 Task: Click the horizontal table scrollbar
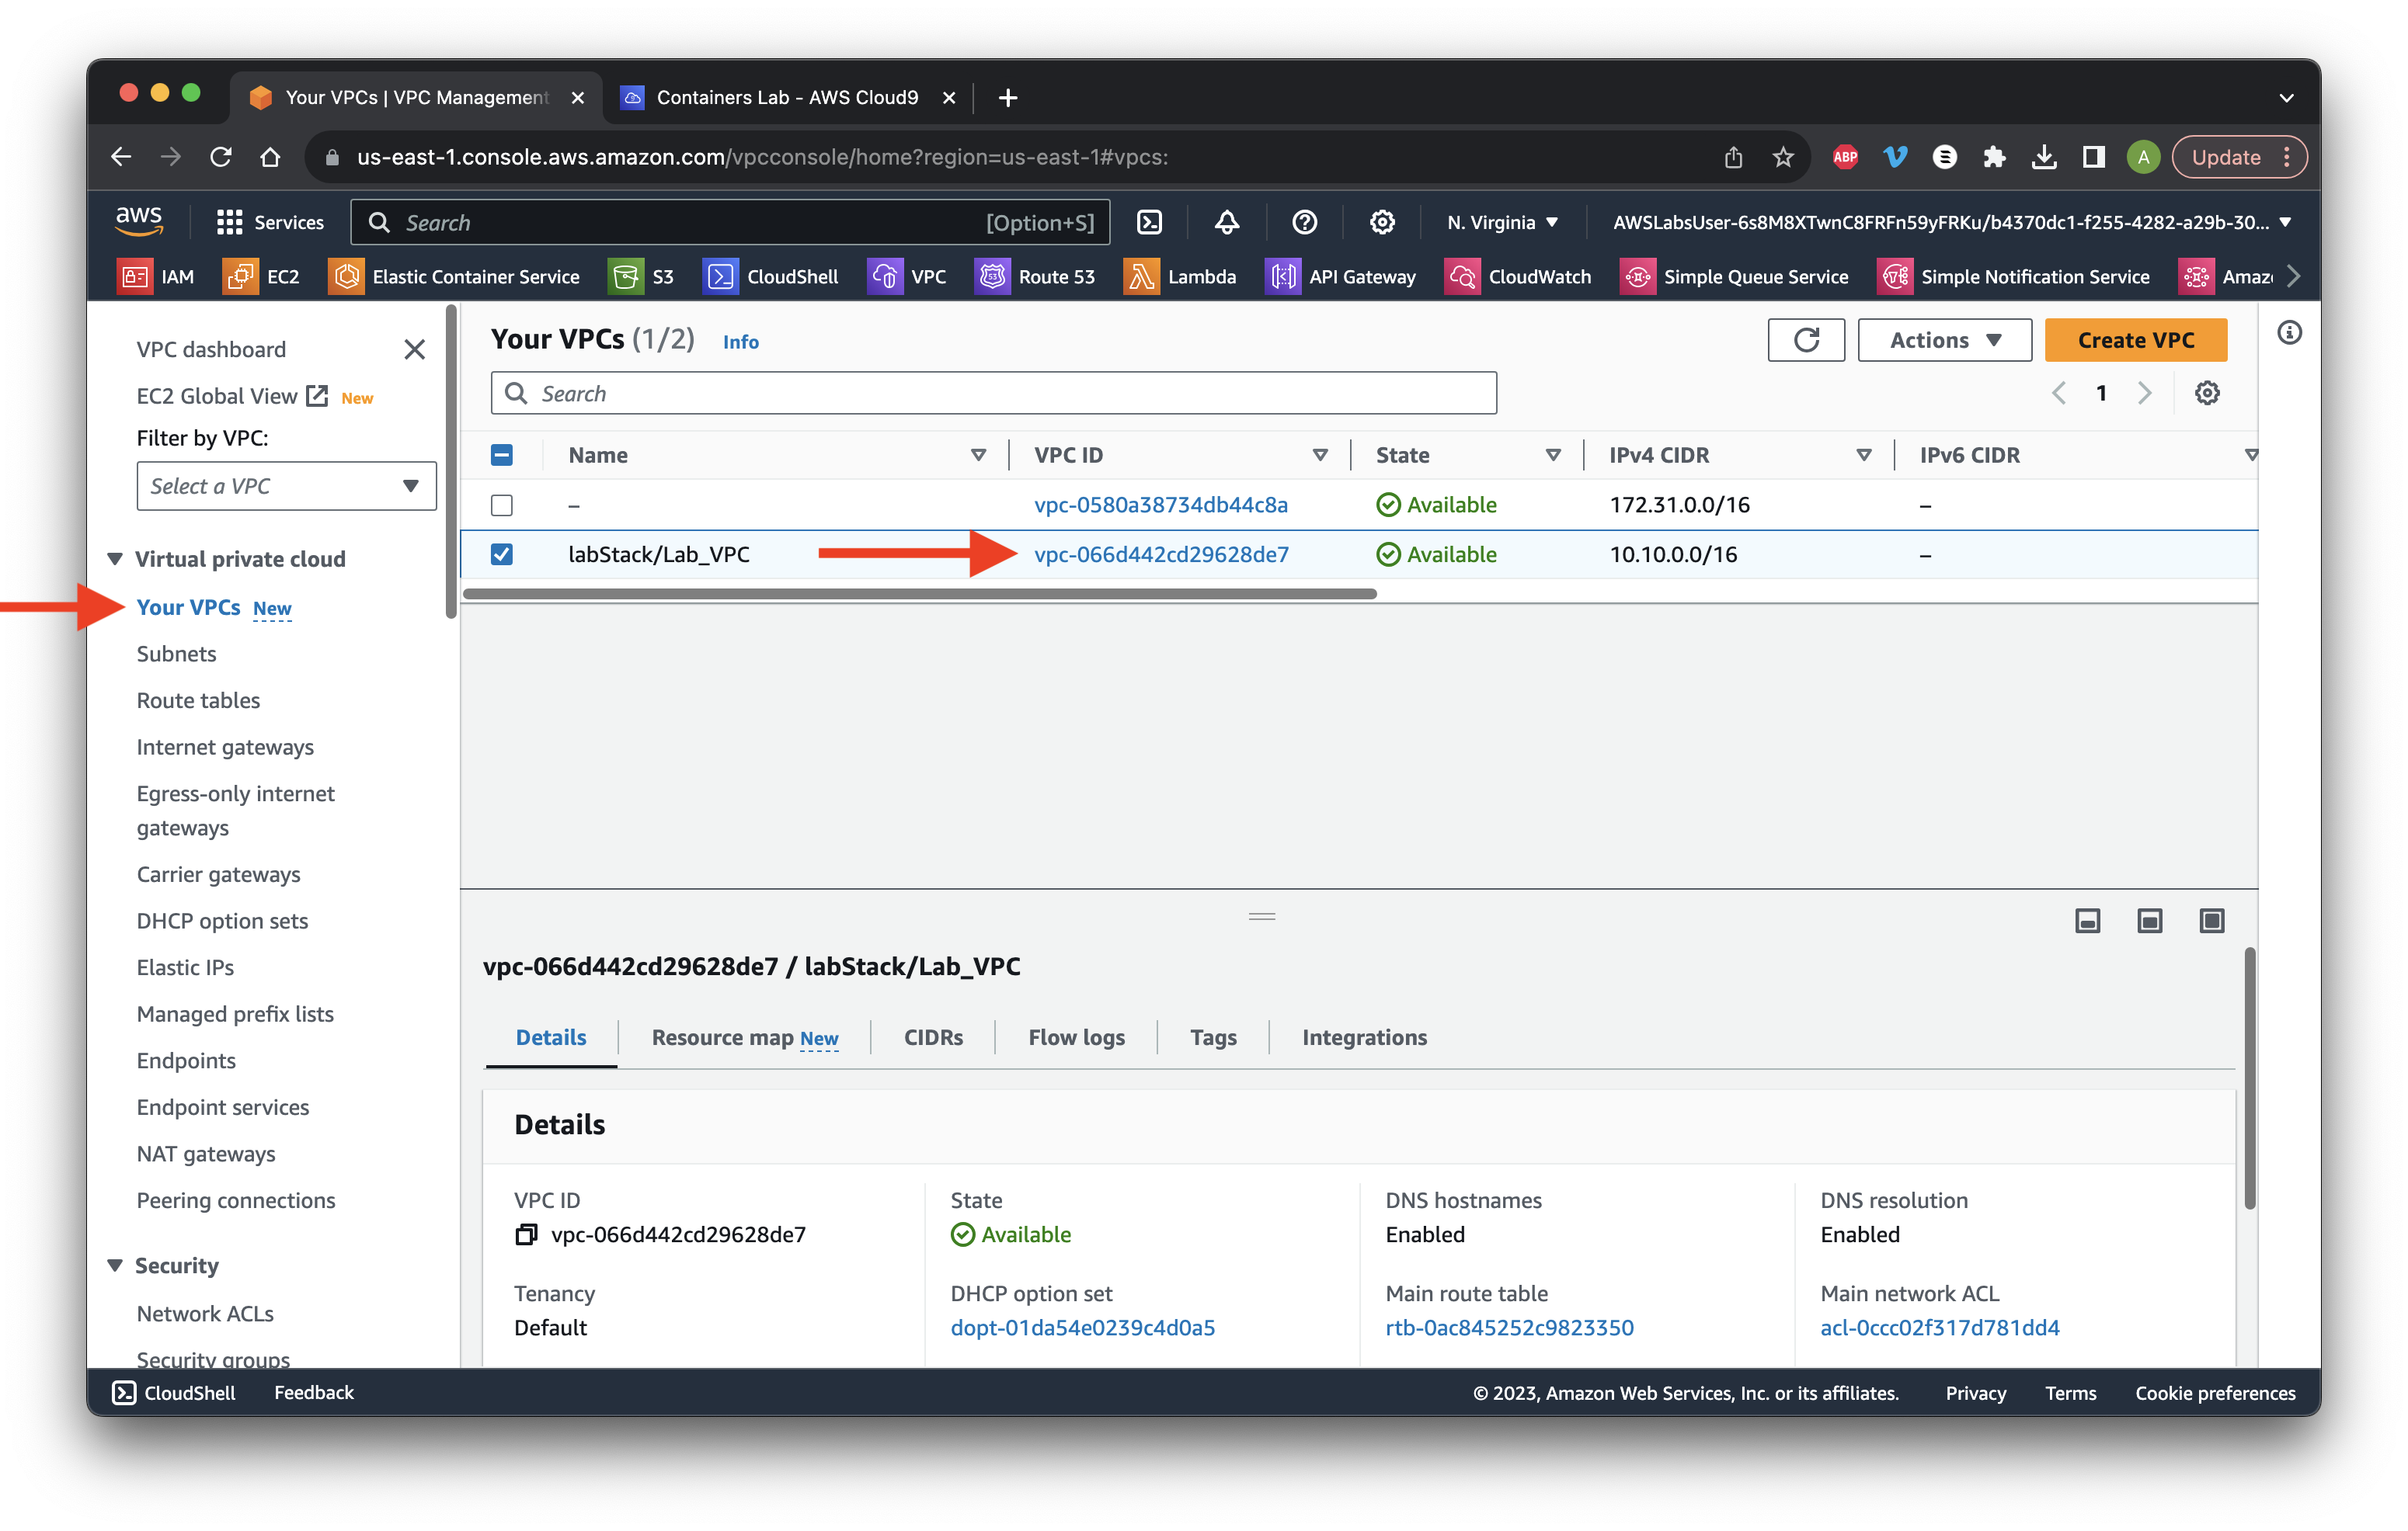point(919,594)
